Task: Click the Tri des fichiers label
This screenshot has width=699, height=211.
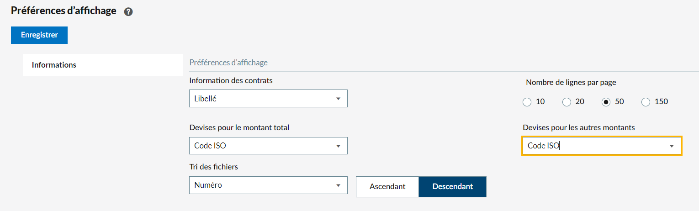Action: pyautogui.click(x=213, y=167)
